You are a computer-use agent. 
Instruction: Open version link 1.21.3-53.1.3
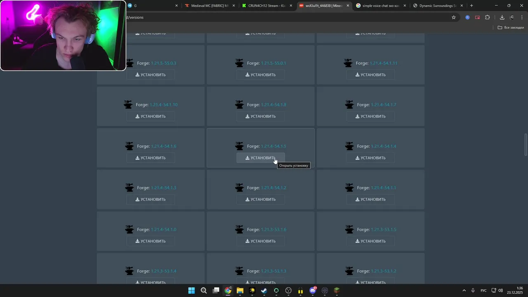pos(273,271)
